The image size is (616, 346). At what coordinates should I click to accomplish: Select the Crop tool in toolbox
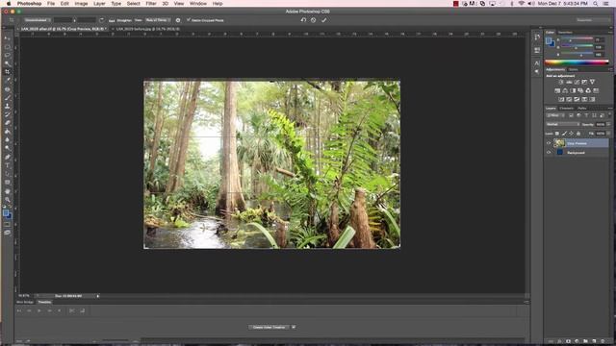pos(7,72)
